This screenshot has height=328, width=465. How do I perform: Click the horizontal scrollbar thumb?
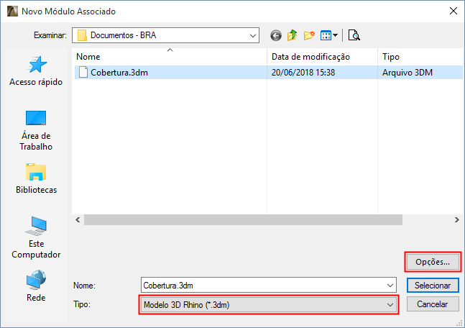coord(243,220)
